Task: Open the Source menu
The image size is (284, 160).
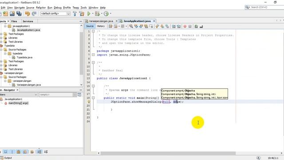Action: click(30, 8)
